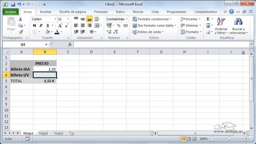The height and width of the screenshot is (144, 256).
Task: Click the Format Painter brush icon
Action: pyautogui.click(x=20, y=32)
